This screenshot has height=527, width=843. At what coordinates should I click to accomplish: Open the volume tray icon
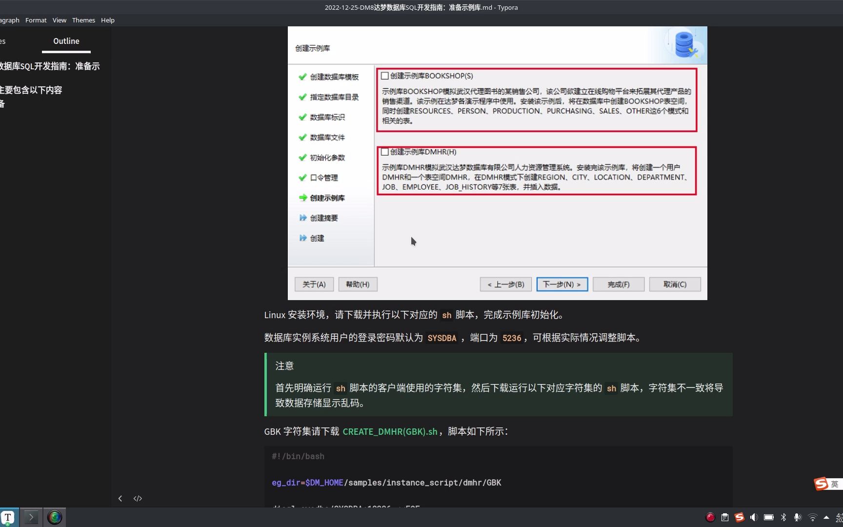(x=754, y=517)
